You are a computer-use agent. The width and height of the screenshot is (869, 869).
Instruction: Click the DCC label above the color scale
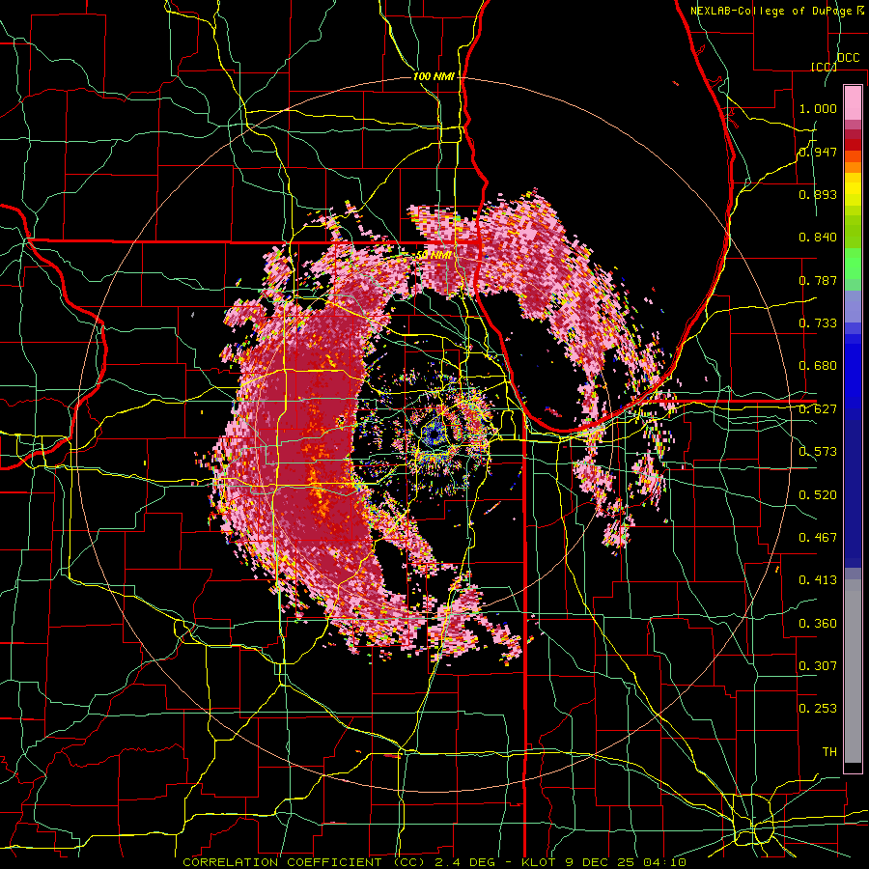848,58
